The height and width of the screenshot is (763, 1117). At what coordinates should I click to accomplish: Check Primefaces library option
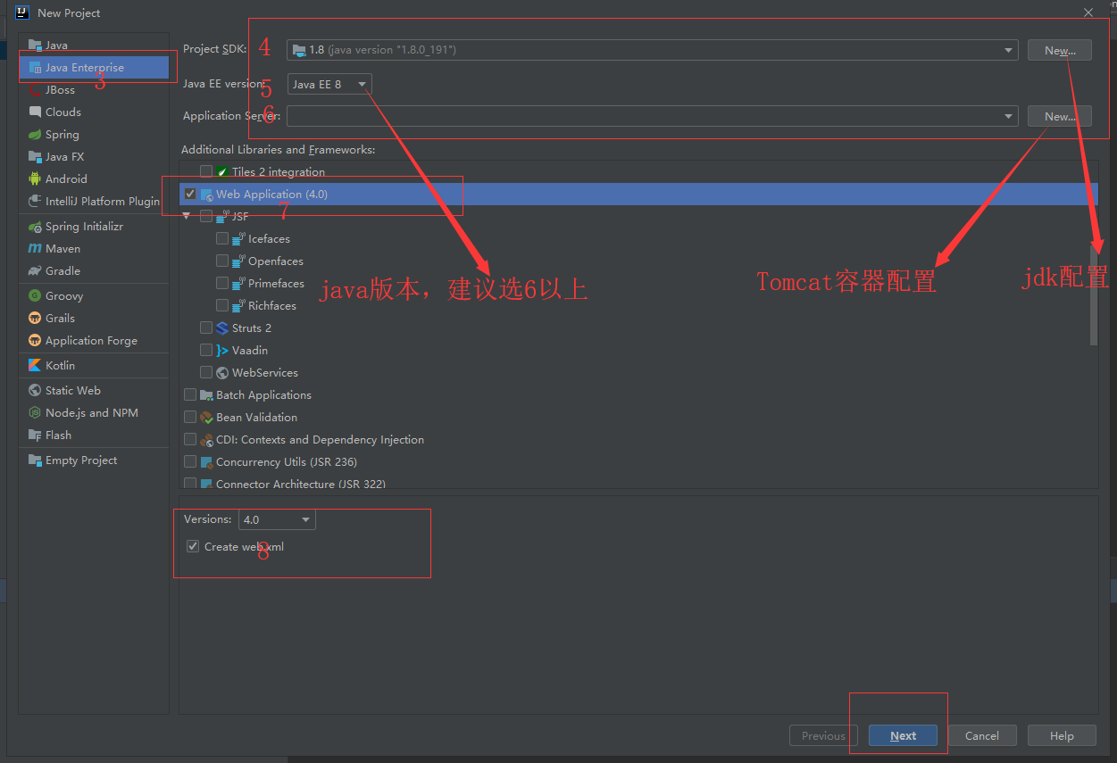(x=222, y=283)
